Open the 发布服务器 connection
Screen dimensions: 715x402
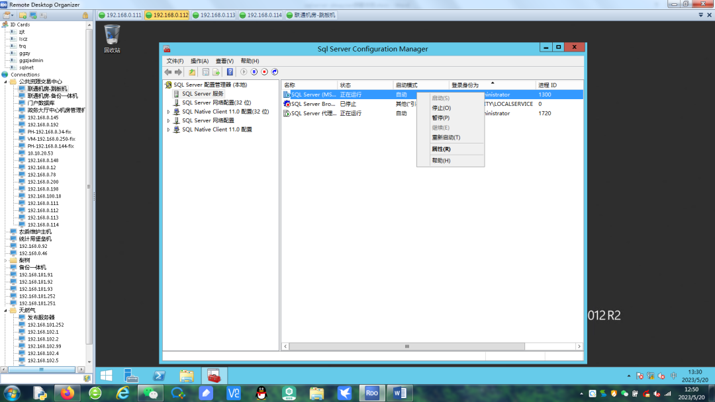pos(41,317)
